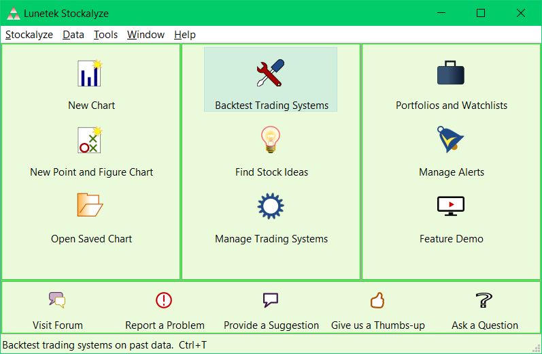Click the status bar text about backtesting
Screen dimensions: 542x354
click(105, 345)
